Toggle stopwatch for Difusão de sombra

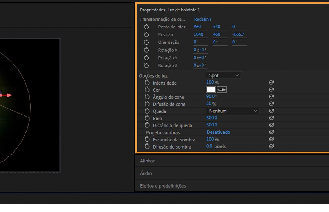click(x=147, y=147)
